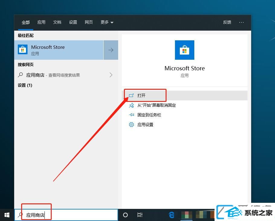Click the pin to taskbar icon
The height and width of the screenshot is (221, 275).
pyautogui.click(x=131, y=115)
